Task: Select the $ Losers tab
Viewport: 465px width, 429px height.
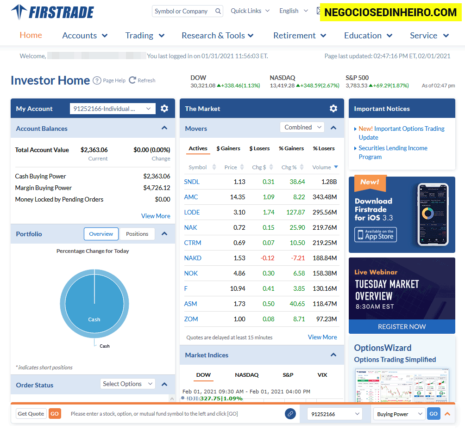Action: click(x=259, y=148)
